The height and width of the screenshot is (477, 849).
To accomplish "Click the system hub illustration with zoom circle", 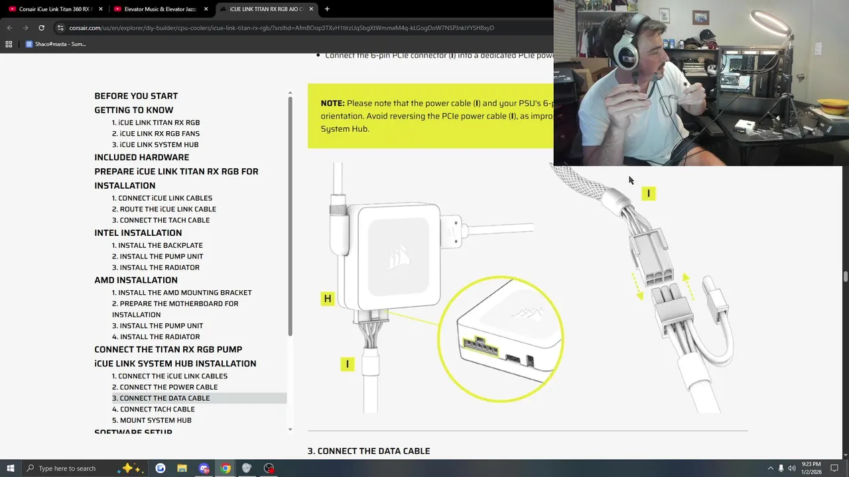I will (x=441, y=286).
